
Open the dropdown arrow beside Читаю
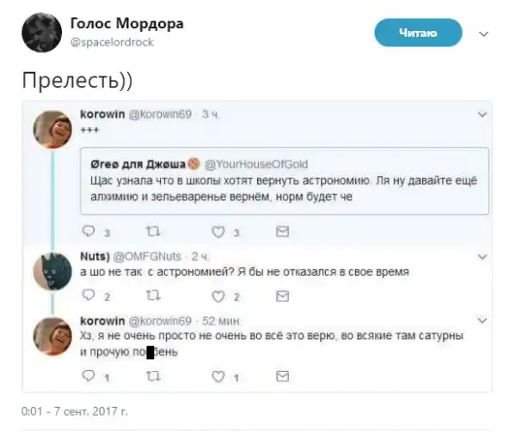point(482,34)
